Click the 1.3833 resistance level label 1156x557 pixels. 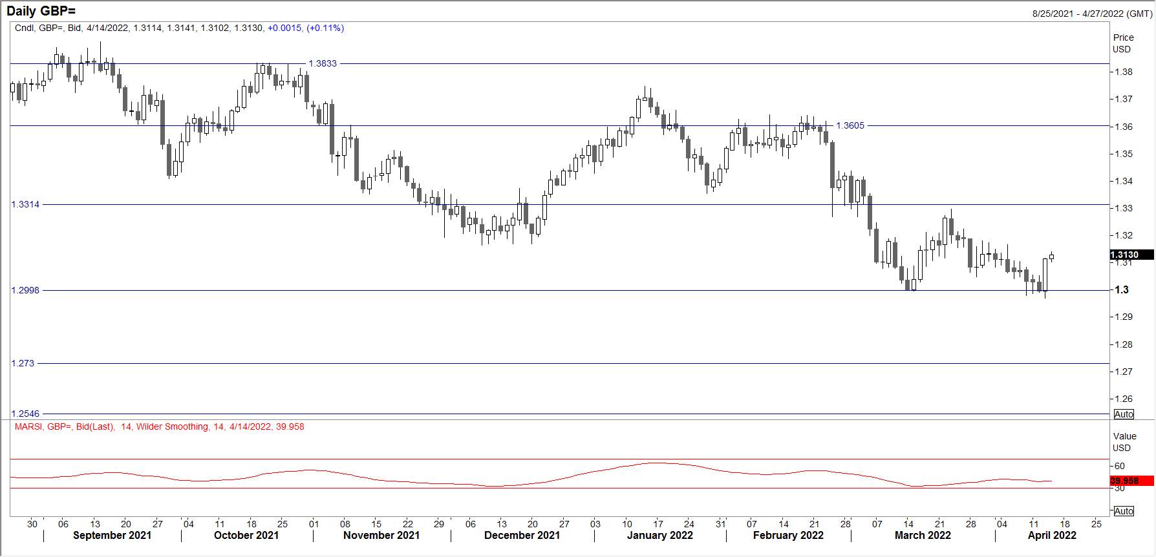(323, 63)
